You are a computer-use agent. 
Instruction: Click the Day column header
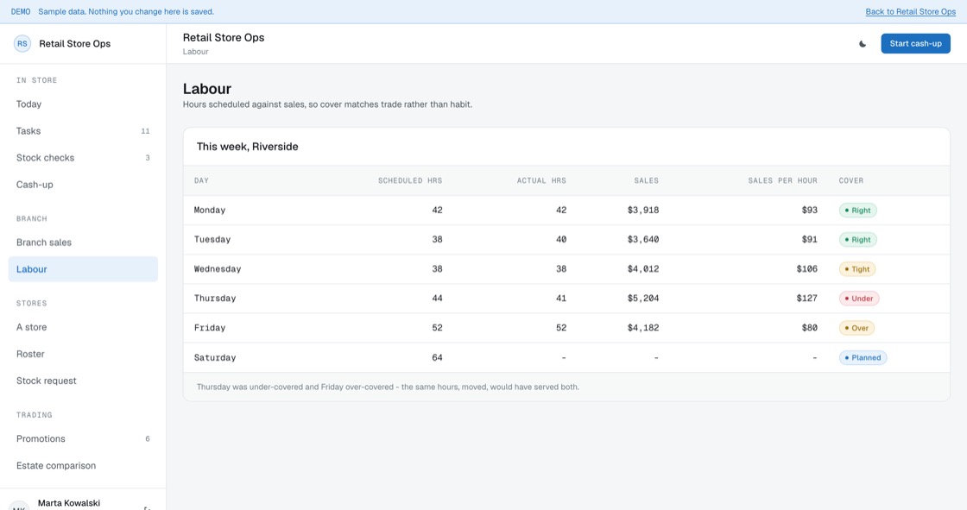click(x=202, y=180)
